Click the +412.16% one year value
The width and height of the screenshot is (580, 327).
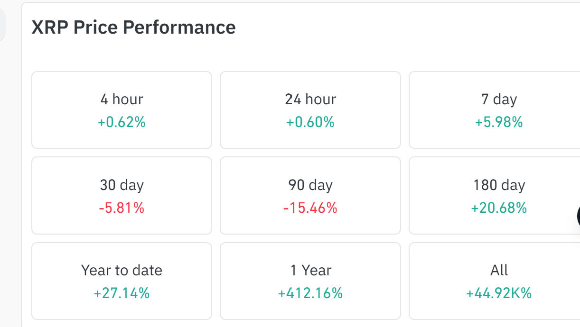[310, 293]
